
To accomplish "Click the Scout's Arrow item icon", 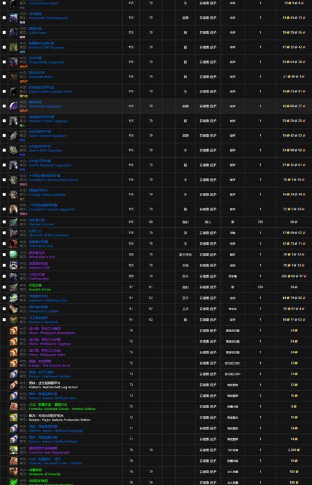I will pos(13,287).
